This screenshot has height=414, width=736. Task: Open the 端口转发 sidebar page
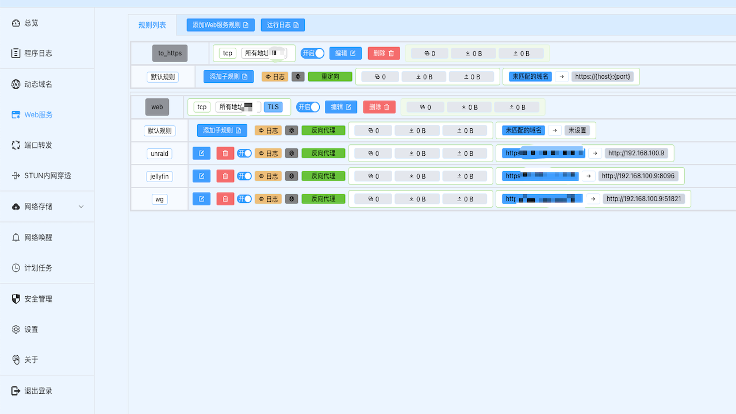point(38,145)
